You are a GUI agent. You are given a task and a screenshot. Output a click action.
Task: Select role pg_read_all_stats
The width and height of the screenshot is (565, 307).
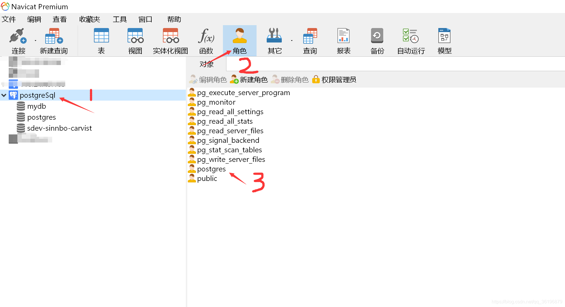[x=225, y=121]
